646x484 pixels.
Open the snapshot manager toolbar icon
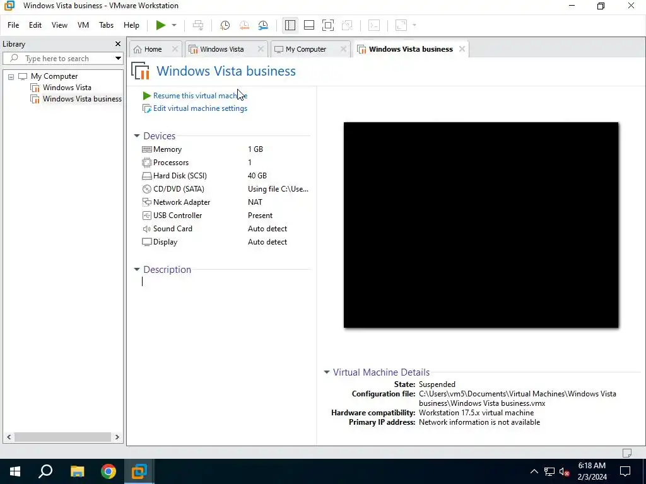click(263, 25)
